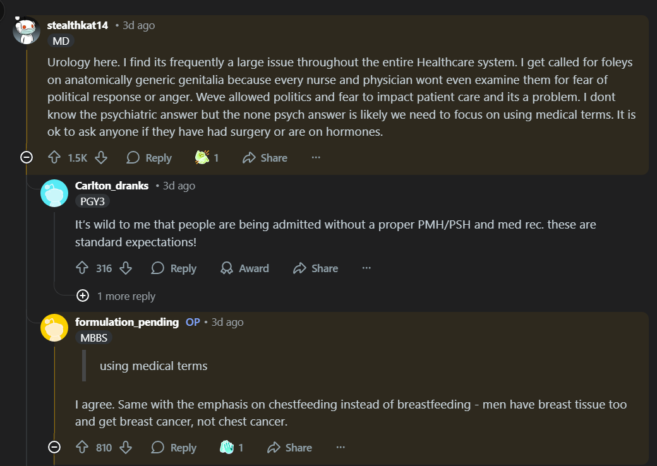Screen dimensions: 657x466
Task: Click Carlton_dranks' blue avatar
Action: (54, 193)
